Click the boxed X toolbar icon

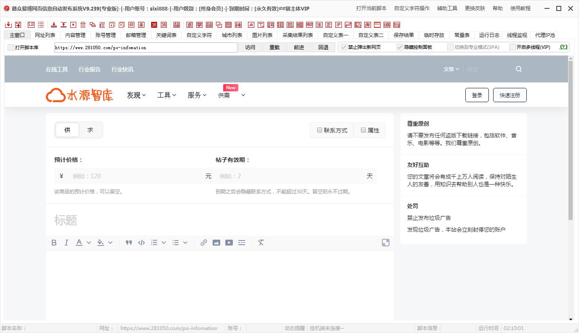click(73, 25)
